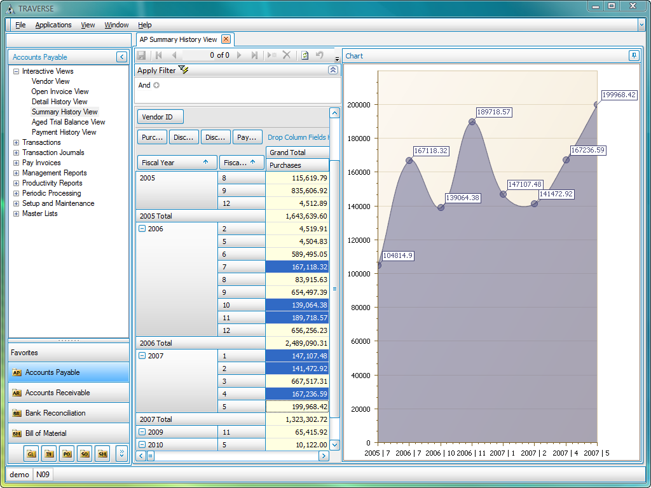
Task: Expand the Periodic Processing tree node
Action: coord(16,193)
